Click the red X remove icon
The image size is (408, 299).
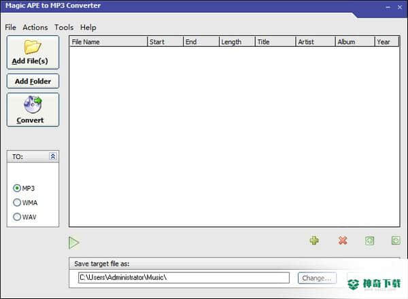click(x=343, y=241)
